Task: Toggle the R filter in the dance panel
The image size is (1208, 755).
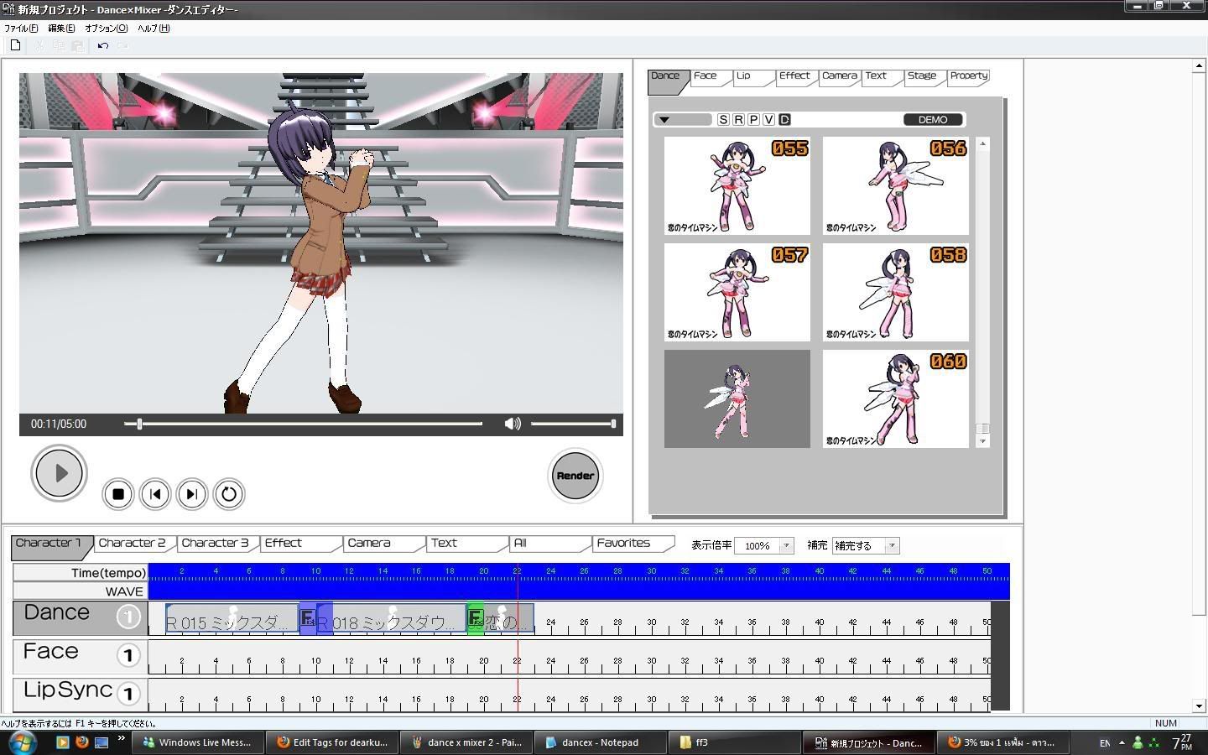Action: click(738, 120)
